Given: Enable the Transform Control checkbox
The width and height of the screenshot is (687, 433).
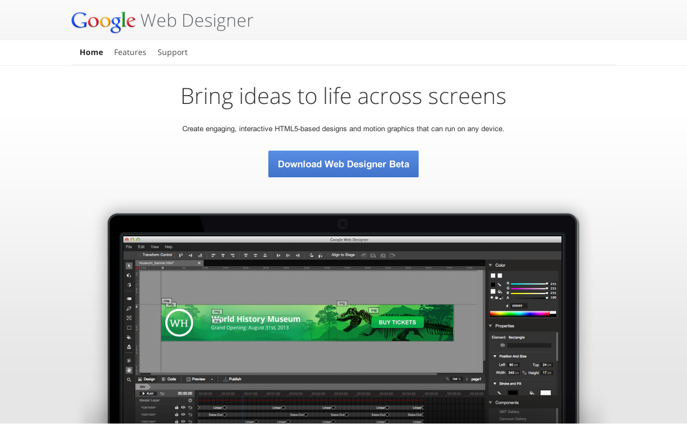Looking at the screenshot, I should pos(139,255).
